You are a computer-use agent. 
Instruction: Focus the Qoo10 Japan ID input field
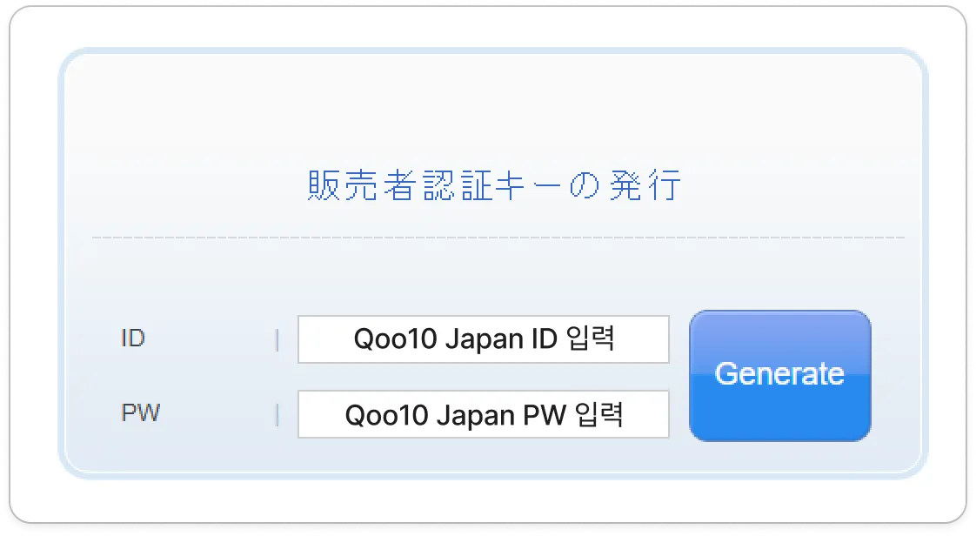[484, 339]
